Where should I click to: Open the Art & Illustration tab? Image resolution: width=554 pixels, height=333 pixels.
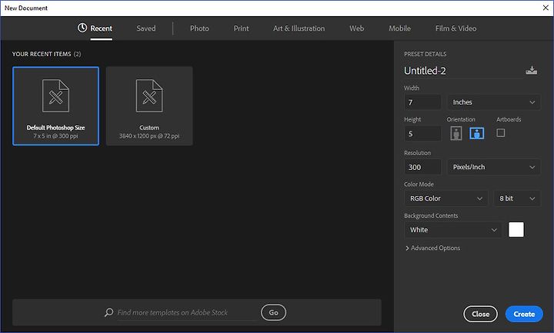[299, 28]
